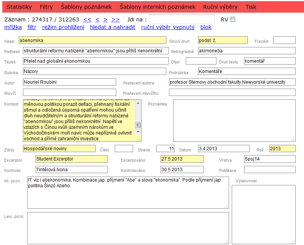Click the Kontrolováno date field

(182, 170)
